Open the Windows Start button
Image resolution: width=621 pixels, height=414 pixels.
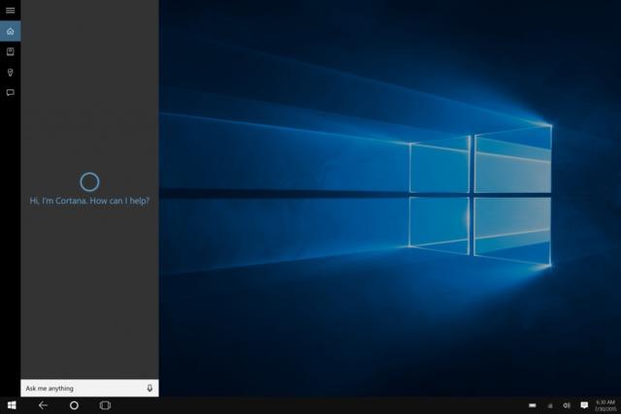(12, 405)
